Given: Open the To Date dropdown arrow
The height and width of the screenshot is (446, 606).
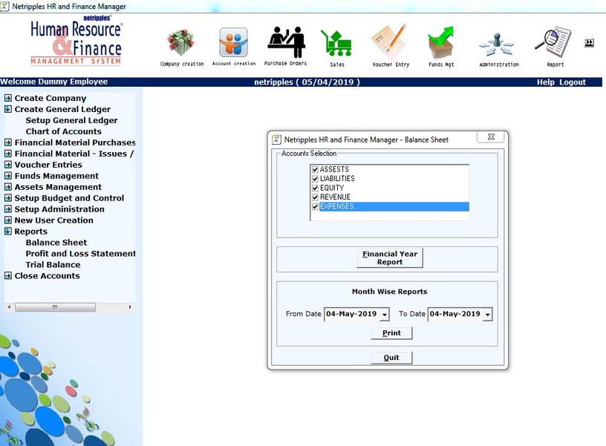Looking at the screenshot, I should 488,315.
